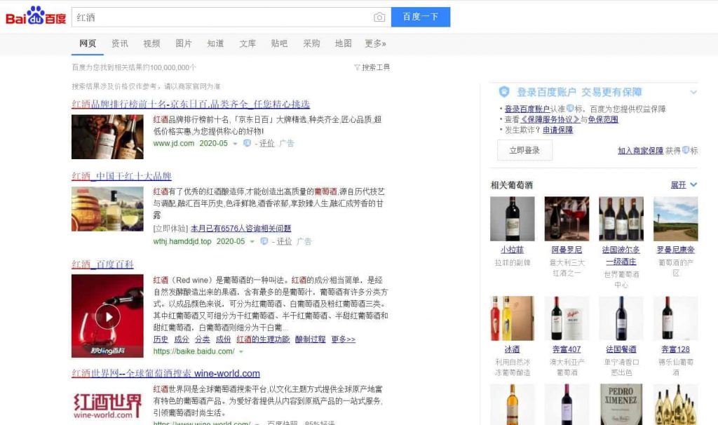
Task: Open the 法国餐酒 bottle thumbnail
Action: tap(621, 318)
